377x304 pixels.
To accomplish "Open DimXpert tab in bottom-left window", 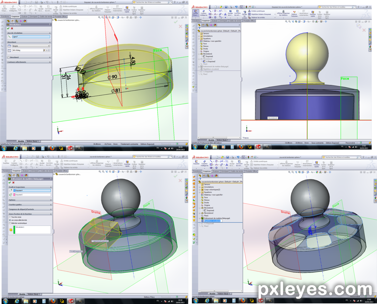I will click(x=35, y=171).
